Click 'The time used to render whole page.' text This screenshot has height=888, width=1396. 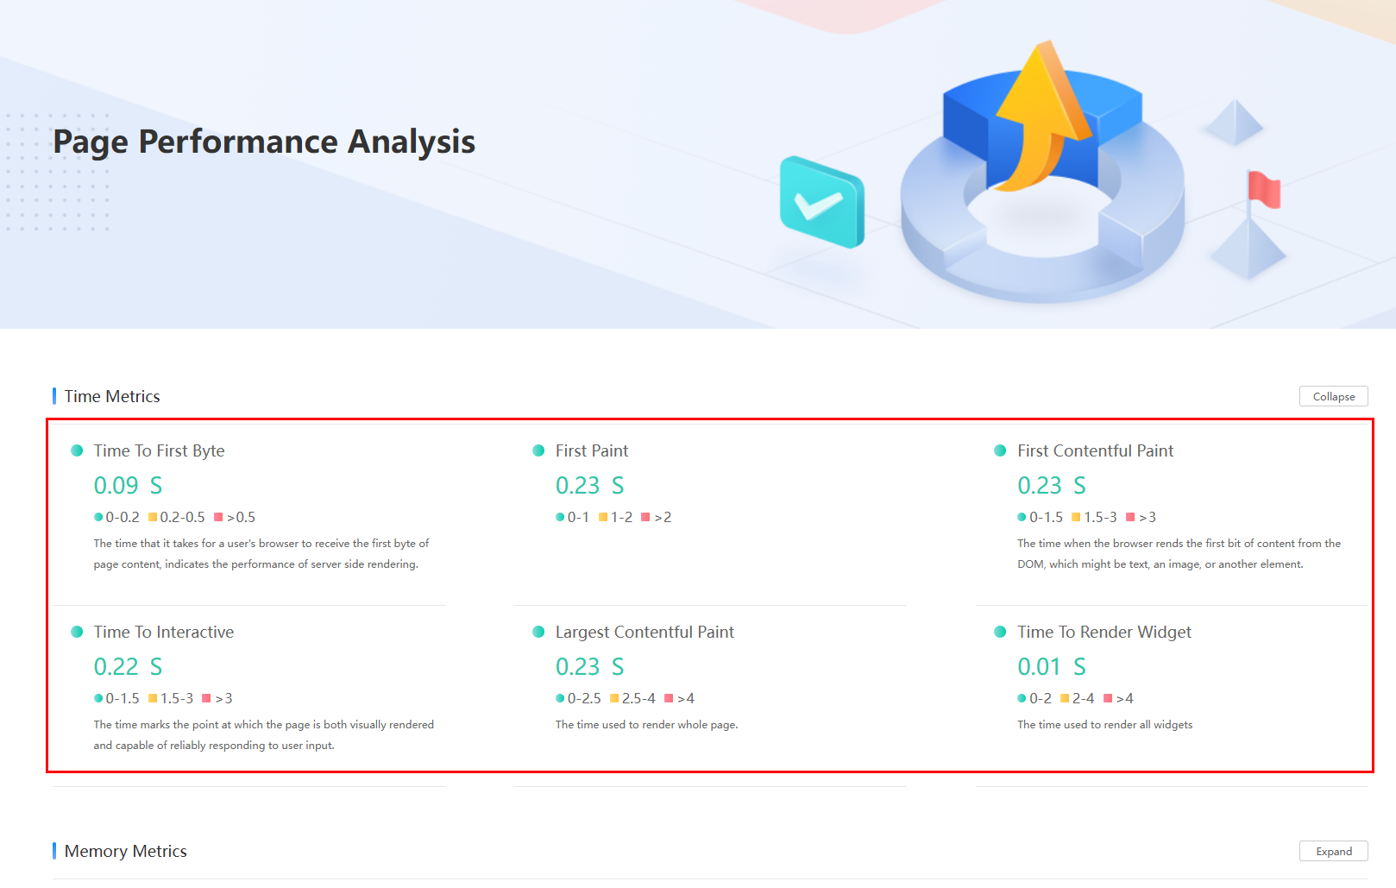[647, 725]
